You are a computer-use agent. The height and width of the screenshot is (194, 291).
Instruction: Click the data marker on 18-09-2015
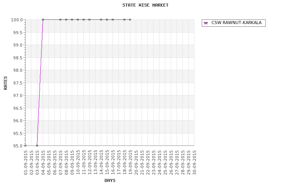click(124, 19)
